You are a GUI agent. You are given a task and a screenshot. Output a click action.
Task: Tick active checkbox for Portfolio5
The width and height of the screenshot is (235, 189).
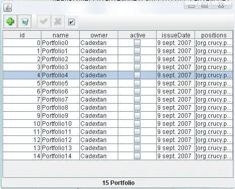[137, 83]
